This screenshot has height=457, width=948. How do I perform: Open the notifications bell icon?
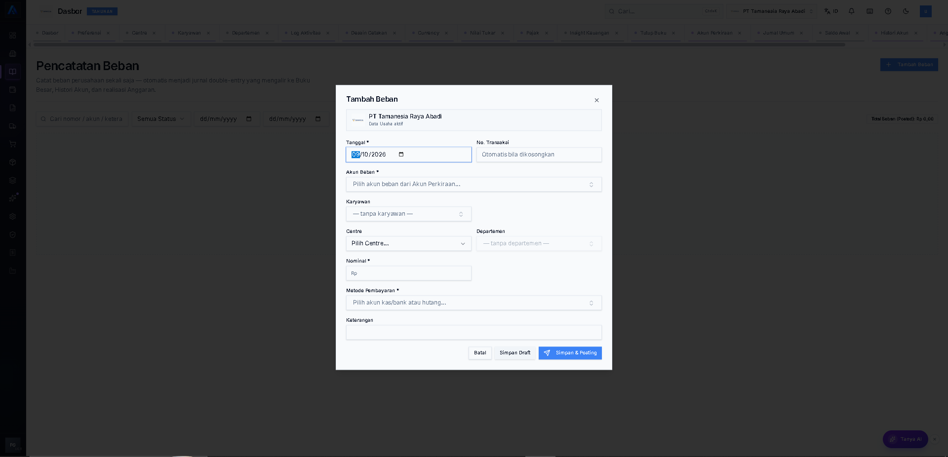tap(852, 11)
